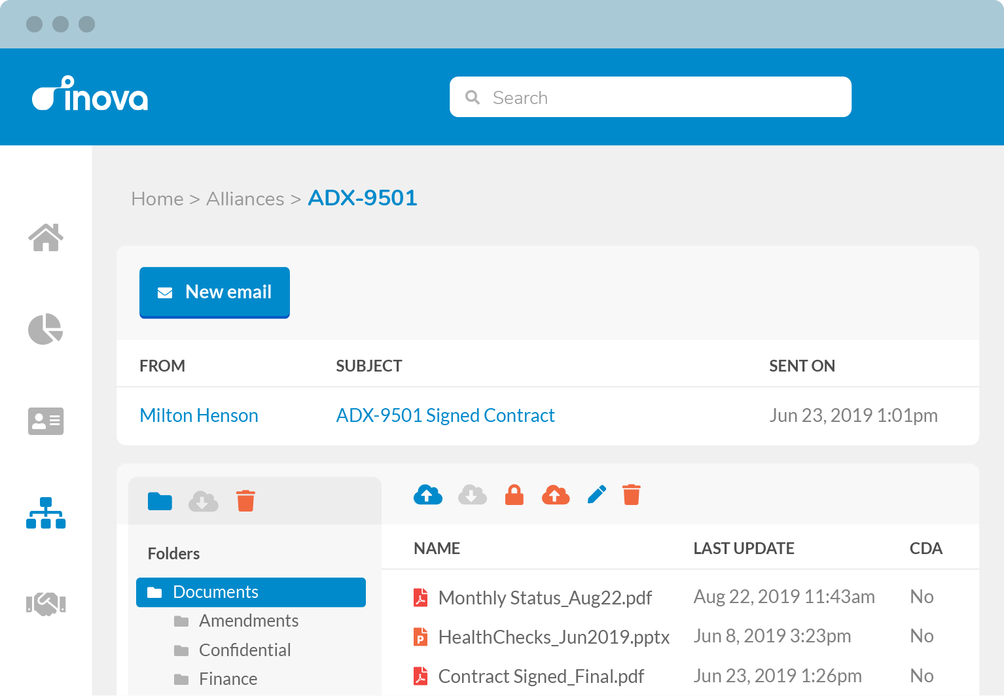Open sender Milton Henson

point(199,415)
